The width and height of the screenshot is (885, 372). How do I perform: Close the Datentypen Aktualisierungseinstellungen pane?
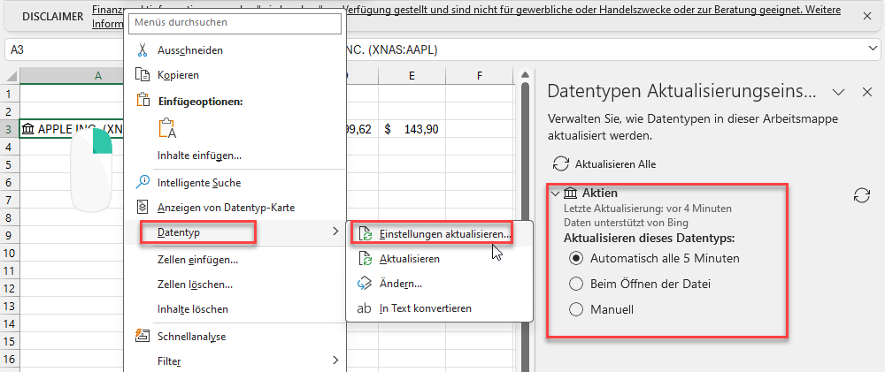click(x=867, y=92)
